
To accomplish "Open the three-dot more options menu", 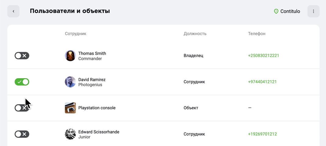I will point(313,11).
